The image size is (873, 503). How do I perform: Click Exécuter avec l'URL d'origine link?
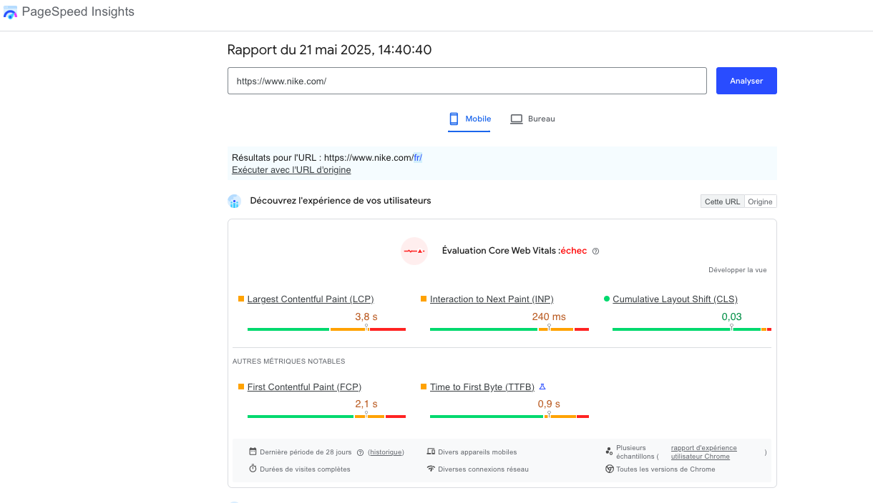click(291, 170)
